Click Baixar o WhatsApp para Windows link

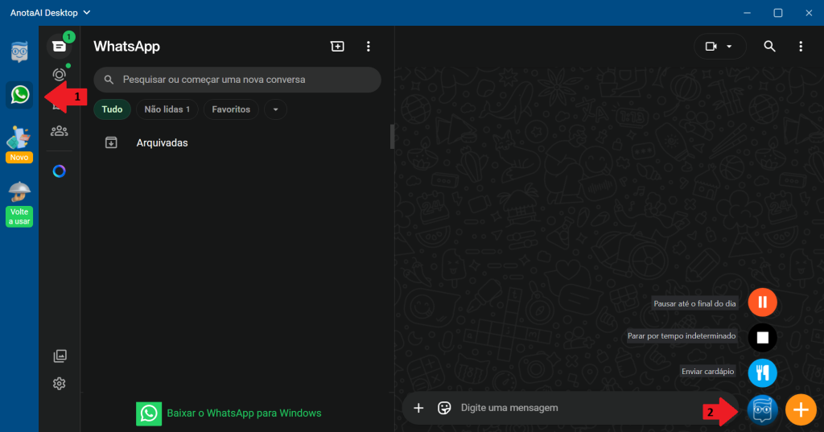pyautogui.click(x=244, y=413)
